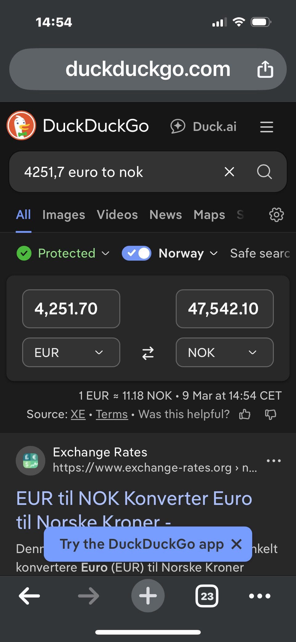Switch to the News tab
This screenshot has width=296, height=642.
166,215
